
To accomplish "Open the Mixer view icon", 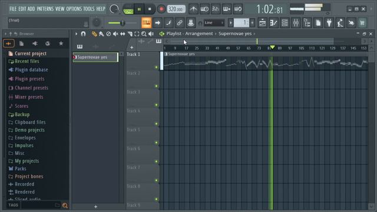I will [296, 23].
